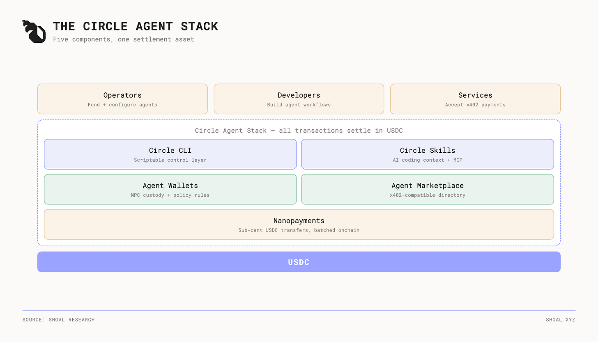598x342 pixels.
Task: Click 'THE CIRCLE AGENT STACK' title
Action: click(x=136, y=26)
